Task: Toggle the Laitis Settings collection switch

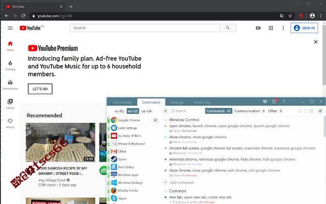Action: [x=108, y=128]
